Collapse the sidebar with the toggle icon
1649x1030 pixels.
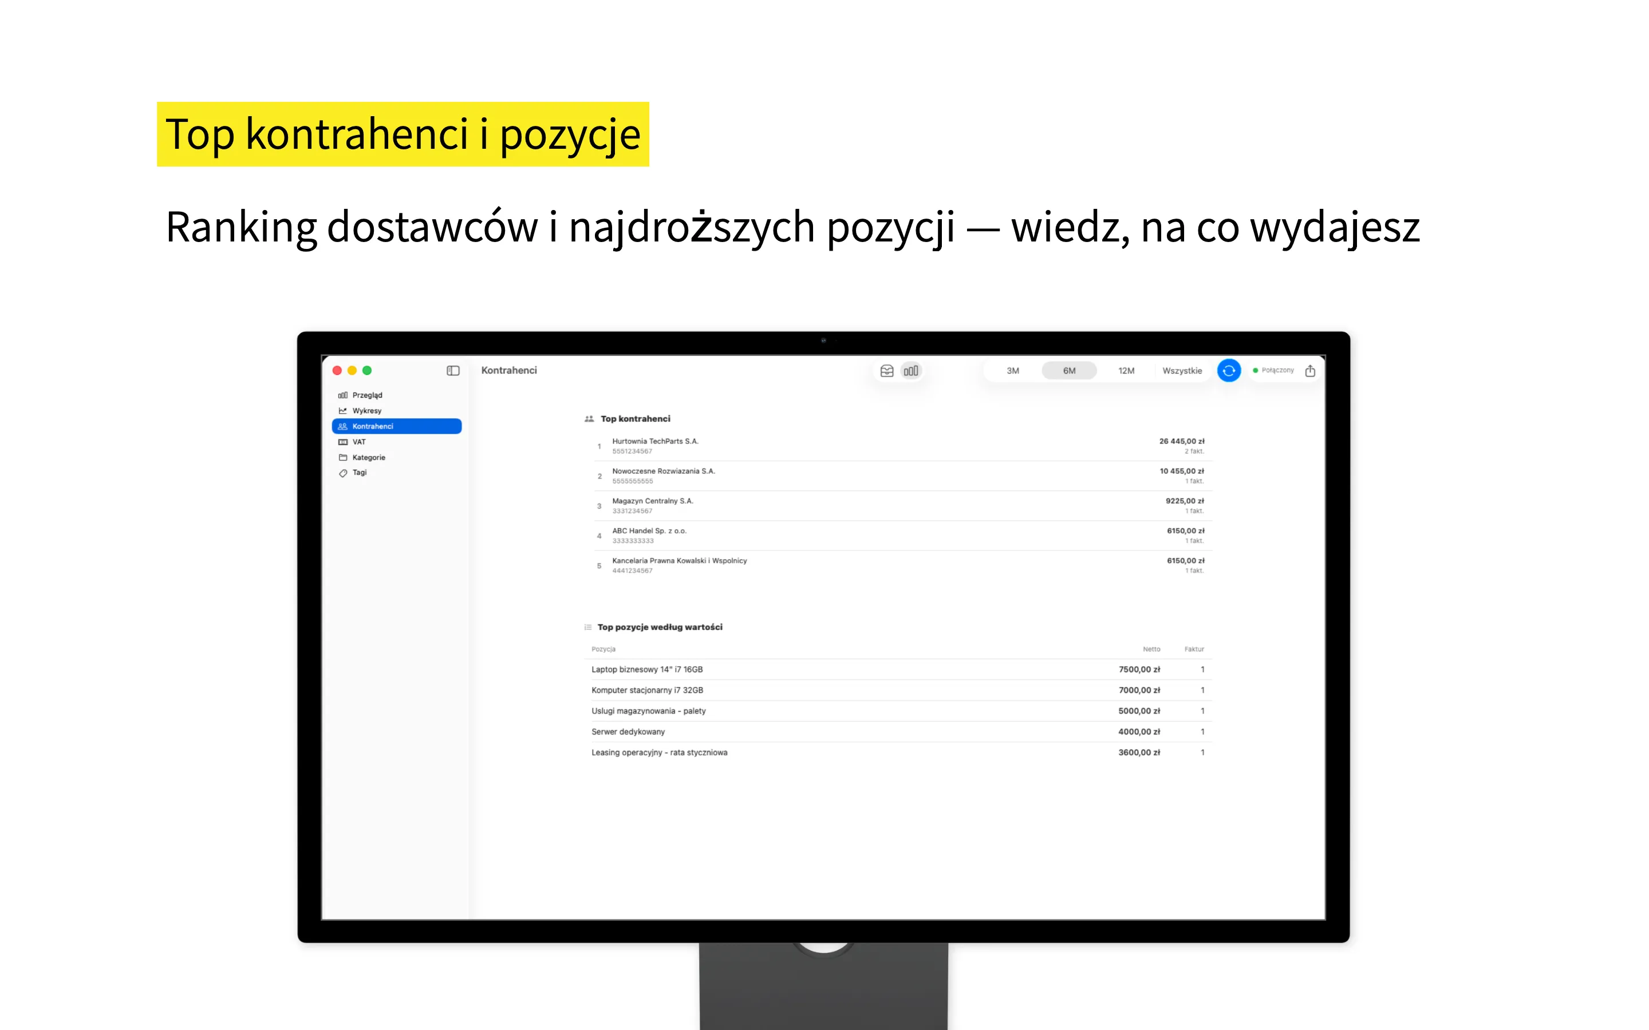(x=452, y=370)
